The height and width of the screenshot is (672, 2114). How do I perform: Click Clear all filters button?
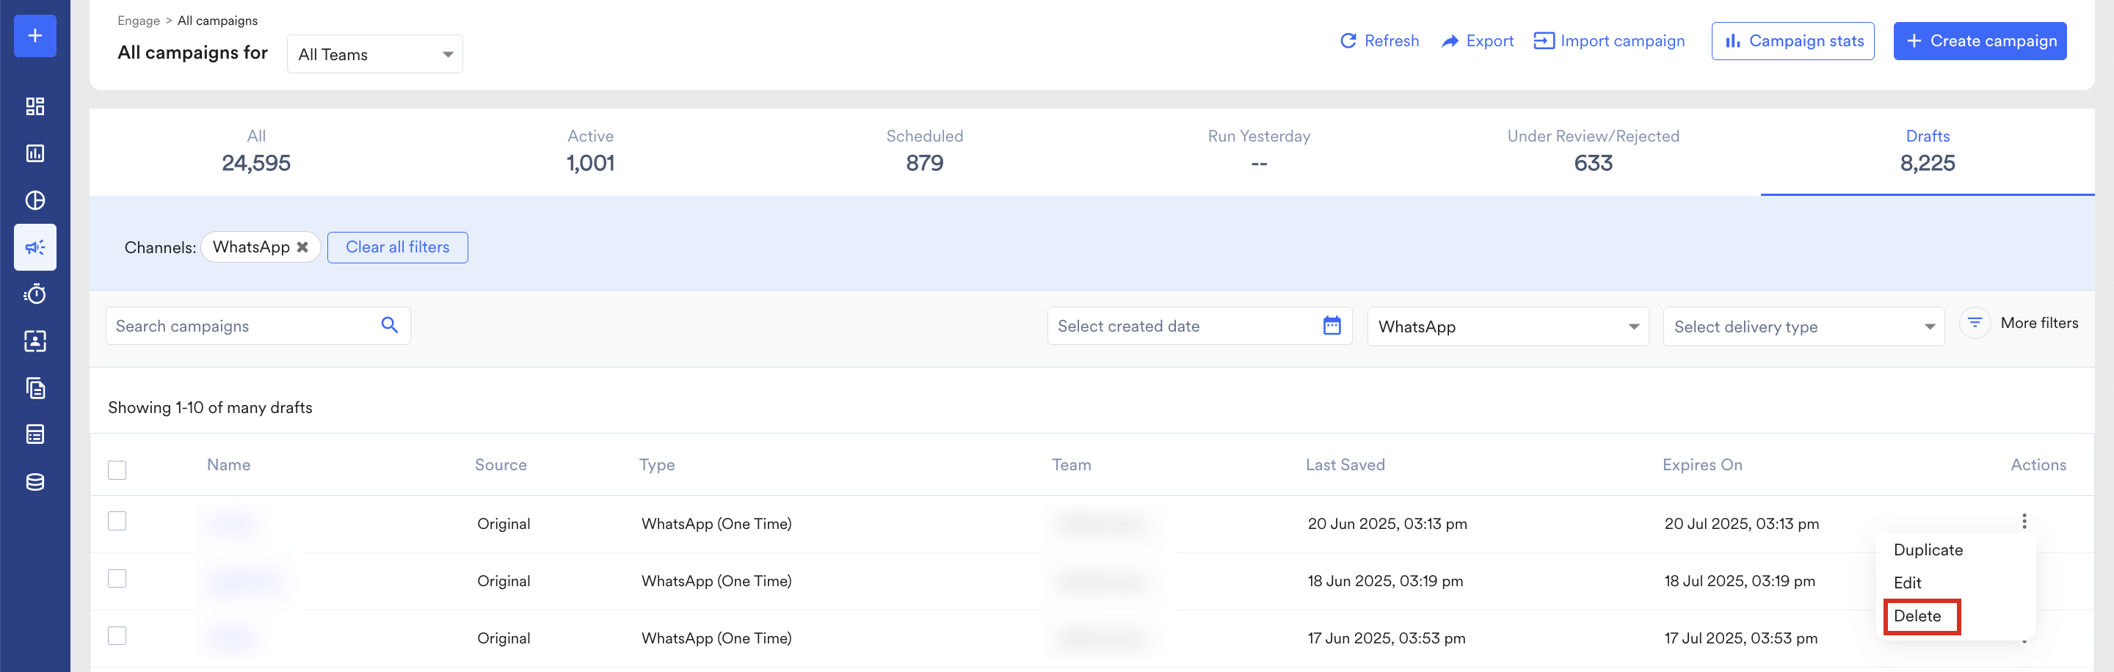(398, 247)
